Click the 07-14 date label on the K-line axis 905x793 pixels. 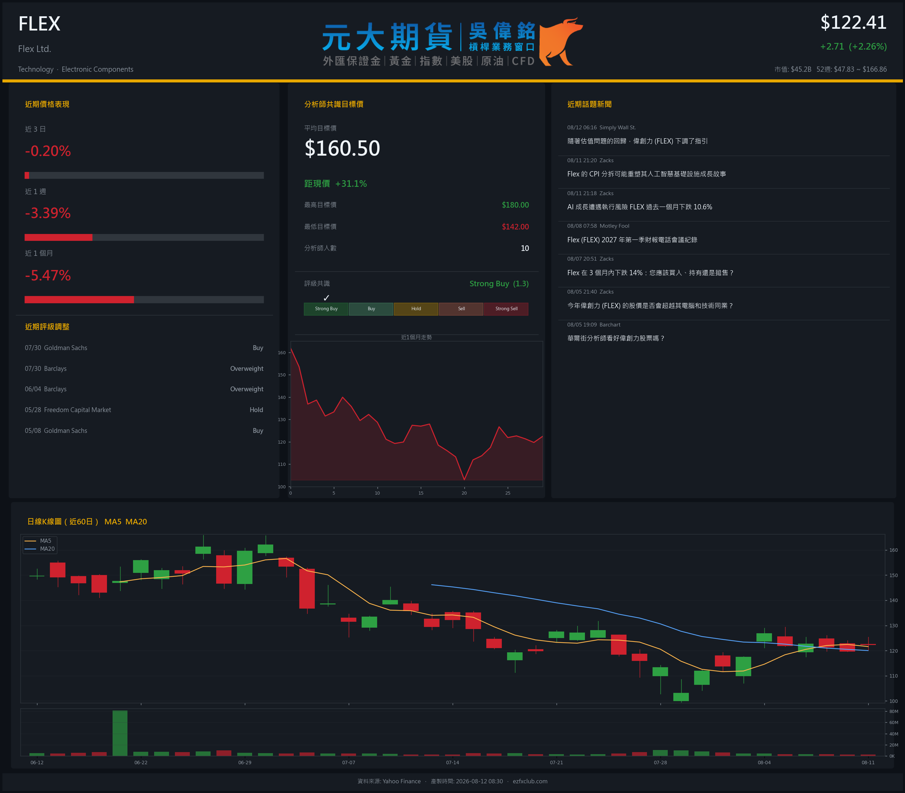click(x=452, y=762)
